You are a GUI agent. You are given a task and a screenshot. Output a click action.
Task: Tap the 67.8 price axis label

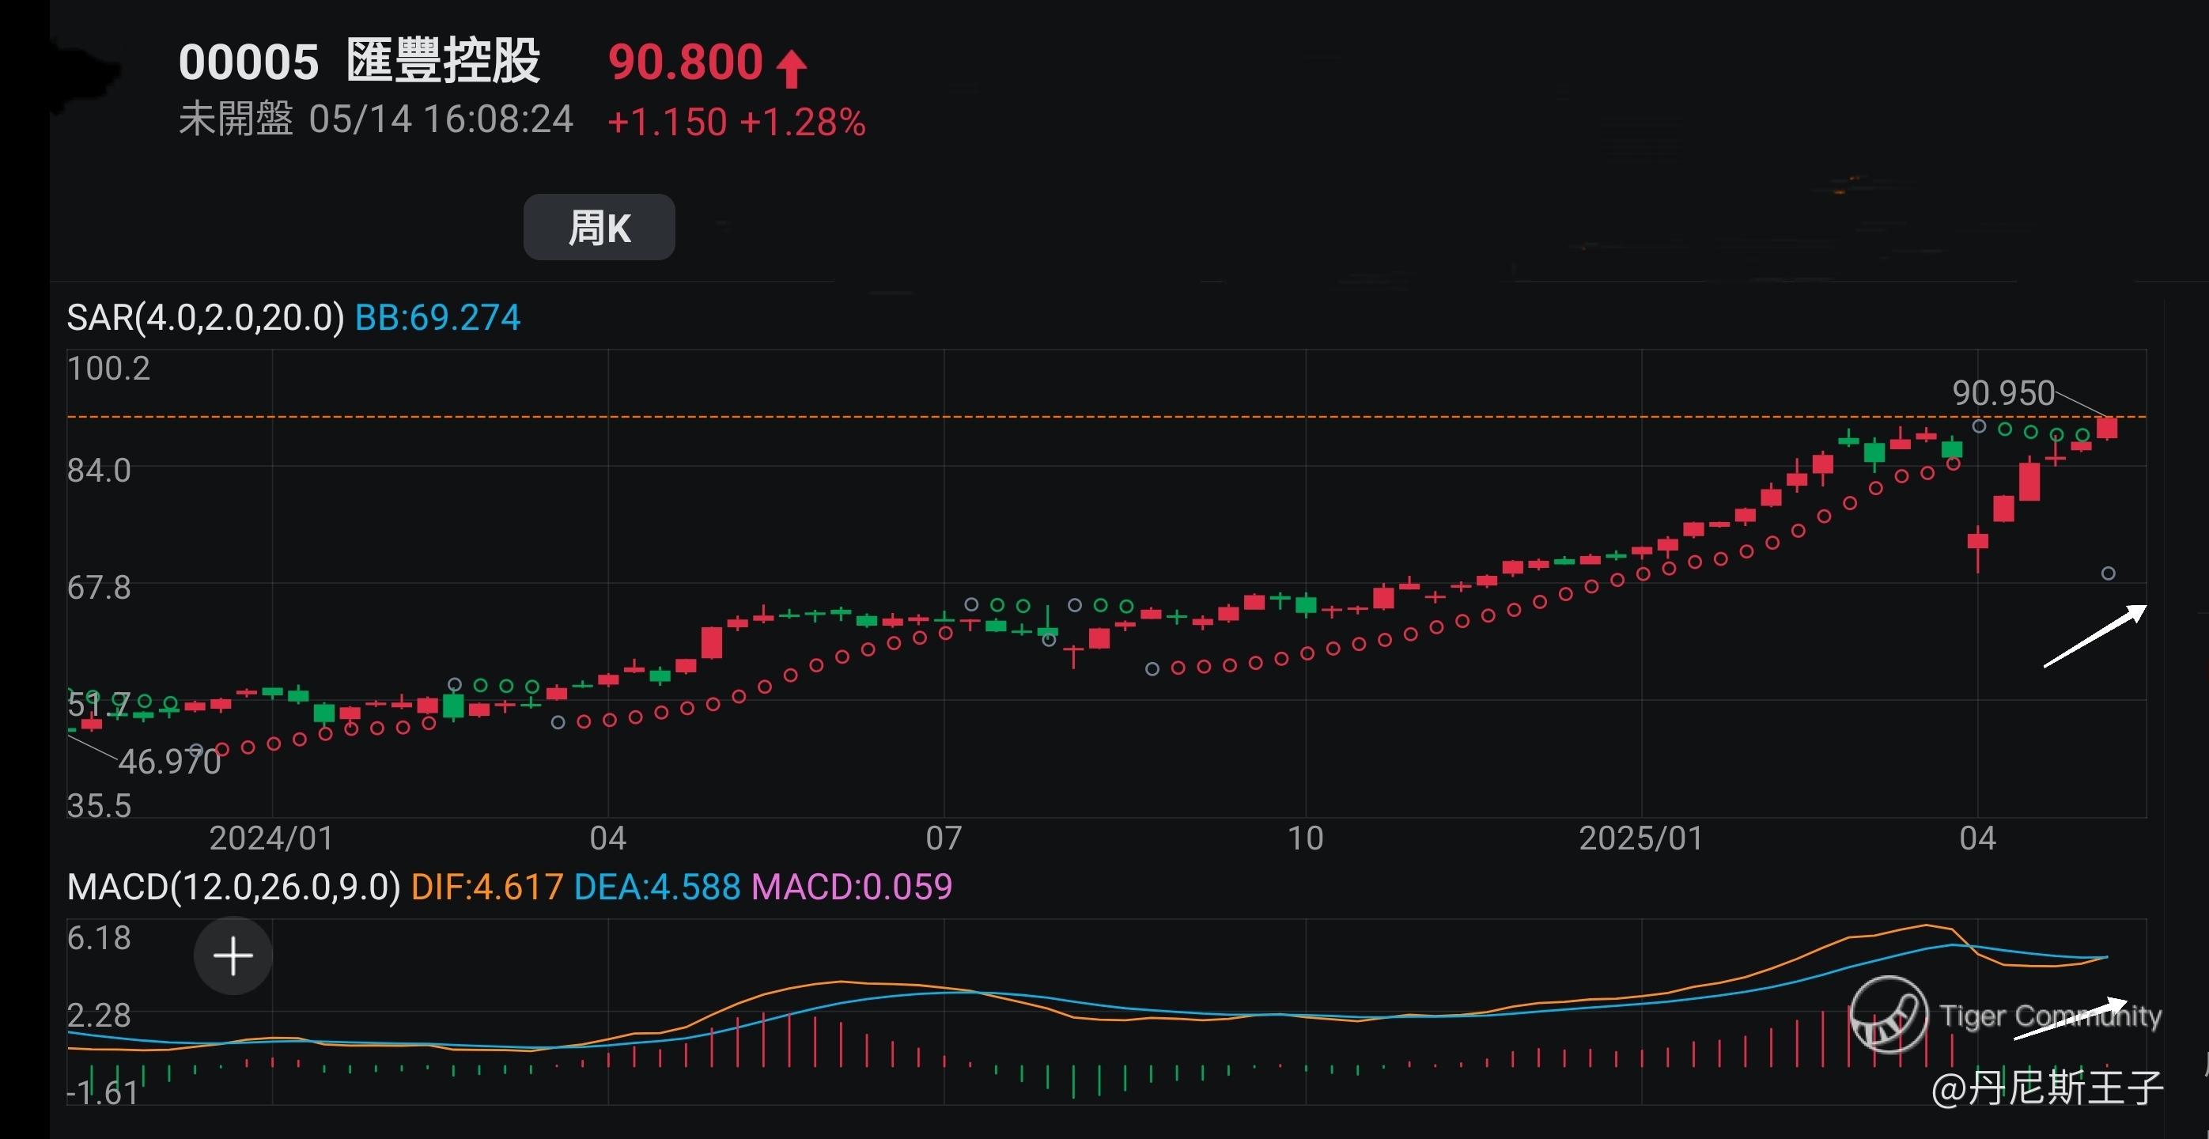(x=100, y=588)
